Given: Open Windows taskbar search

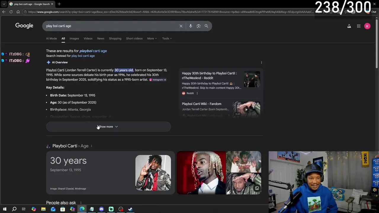Looking at the screenshot, I should pos(14,209).
